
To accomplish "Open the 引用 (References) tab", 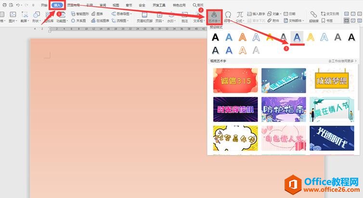I will 90,5.
